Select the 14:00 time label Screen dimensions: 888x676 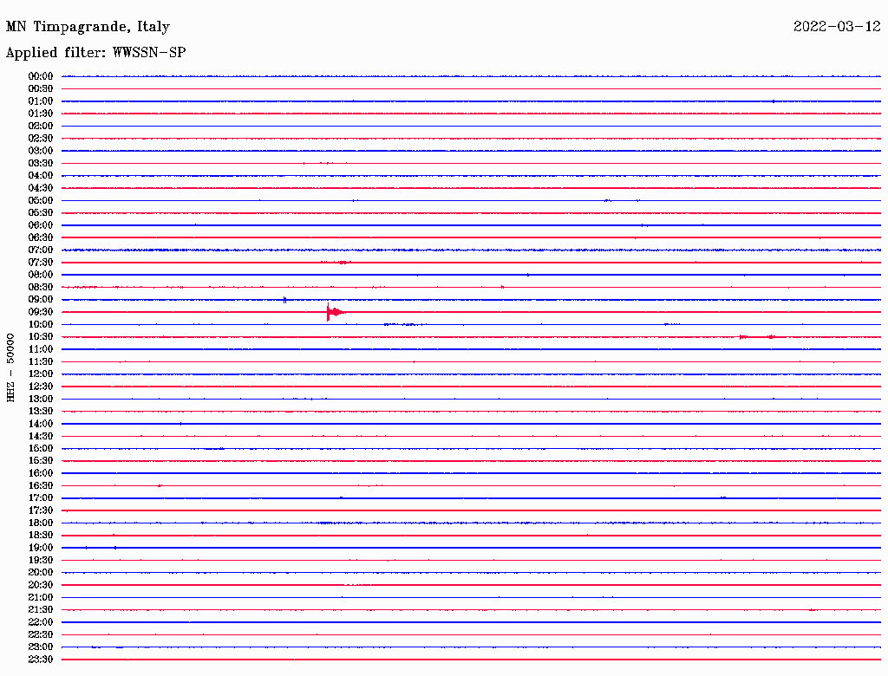tap(41, 424)
